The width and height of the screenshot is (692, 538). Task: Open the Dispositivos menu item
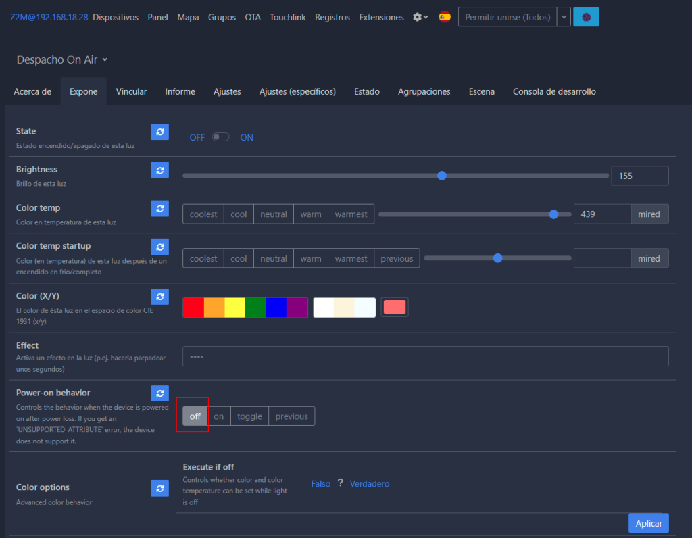coord(116,17)
